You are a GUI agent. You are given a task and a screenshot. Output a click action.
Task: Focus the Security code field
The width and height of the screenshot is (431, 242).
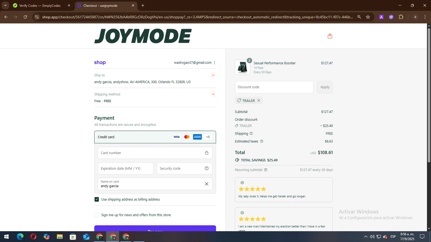pyautogui.click(x=184, y=169)
